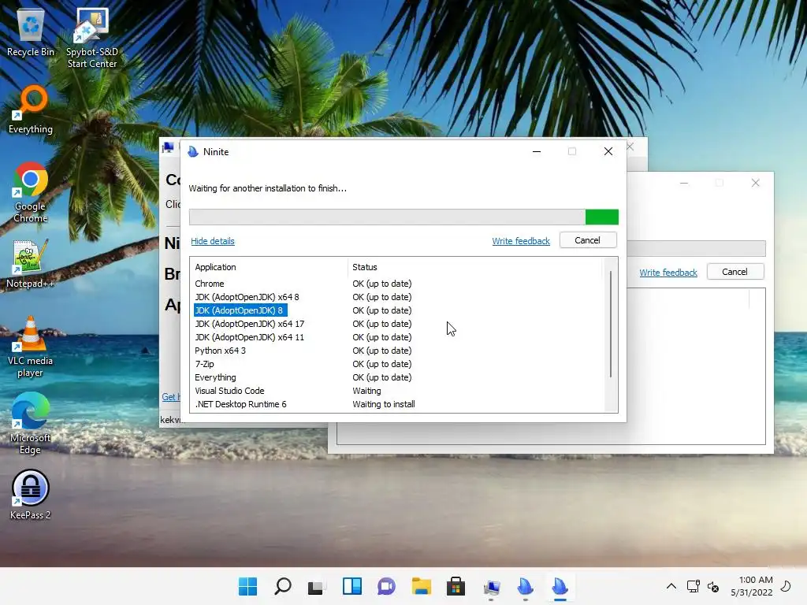Select the highlighted JDK (AdoptOpenJDK) 8 row
This screenshot has width=807, height=605.
point(396,310)
